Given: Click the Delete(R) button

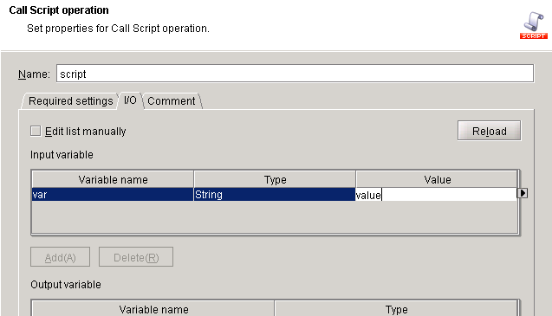Looking at the screenshot, I should (x=136, y=257).
